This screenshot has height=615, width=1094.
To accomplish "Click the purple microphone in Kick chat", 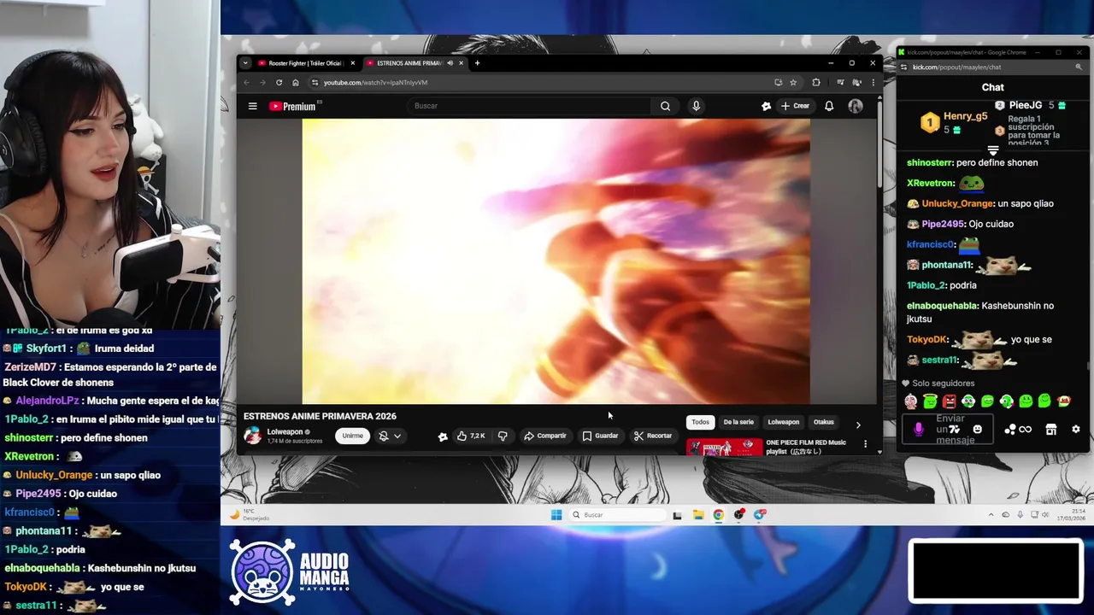I will pos(919,430).
